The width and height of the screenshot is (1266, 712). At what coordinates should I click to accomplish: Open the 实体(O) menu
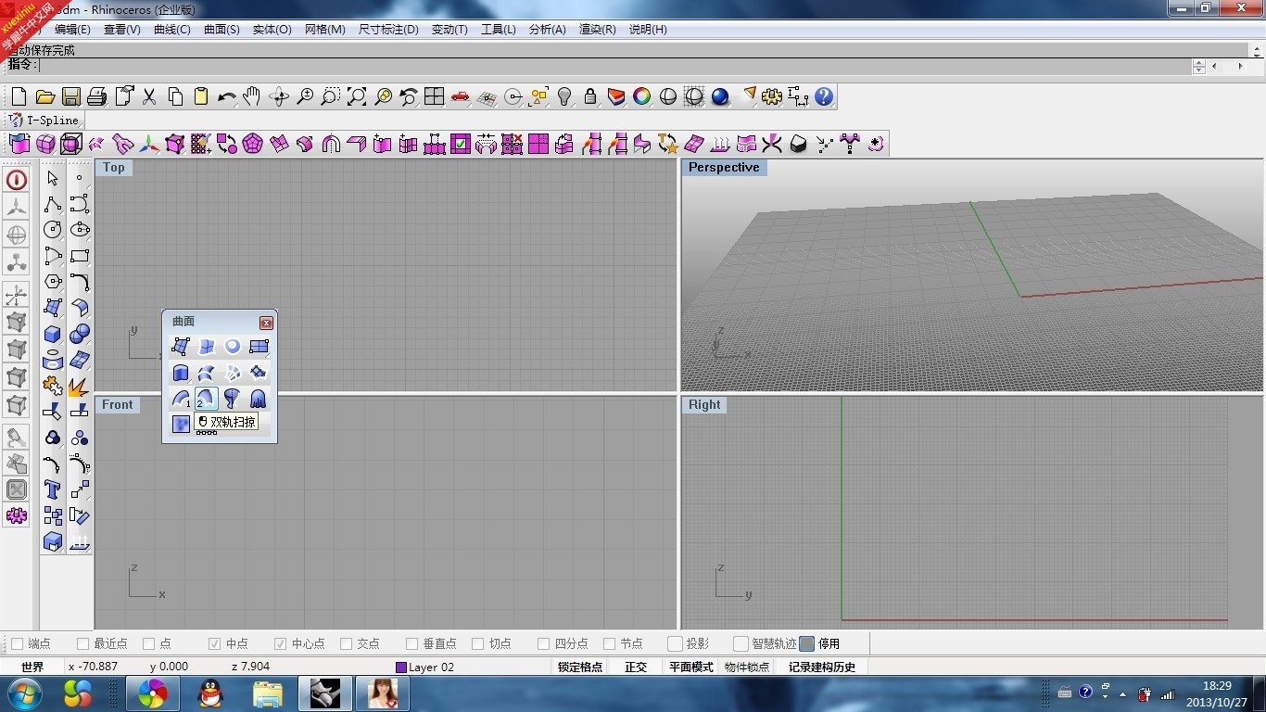pos(272,30)
